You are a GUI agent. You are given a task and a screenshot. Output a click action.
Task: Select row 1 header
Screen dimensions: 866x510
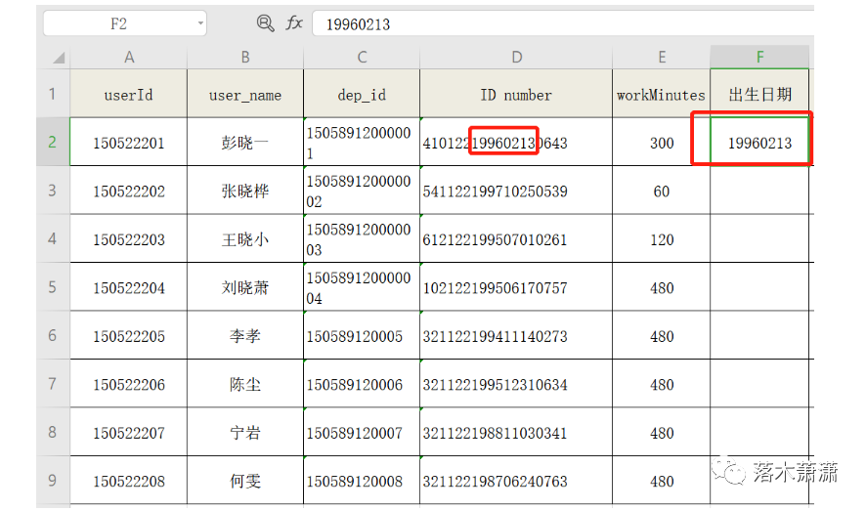pyautogui.click(x=53, y=93)
